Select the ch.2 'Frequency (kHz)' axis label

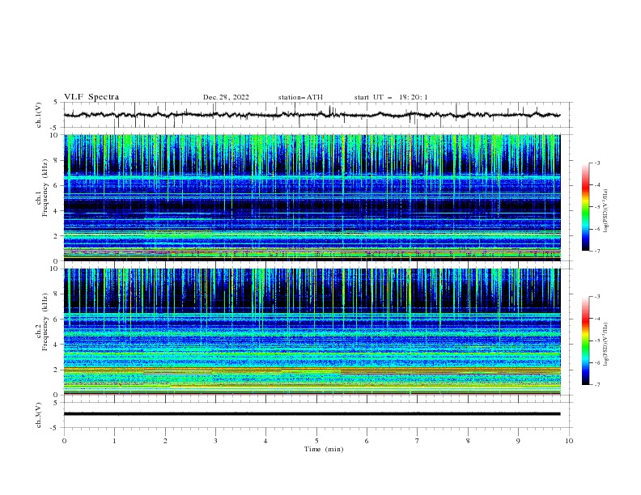(45, 322)
